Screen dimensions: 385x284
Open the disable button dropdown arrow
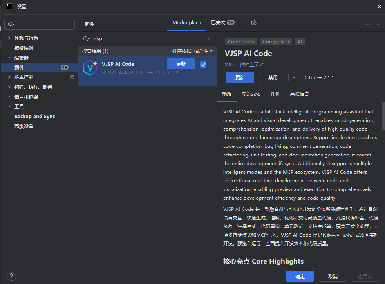[294, 77]
